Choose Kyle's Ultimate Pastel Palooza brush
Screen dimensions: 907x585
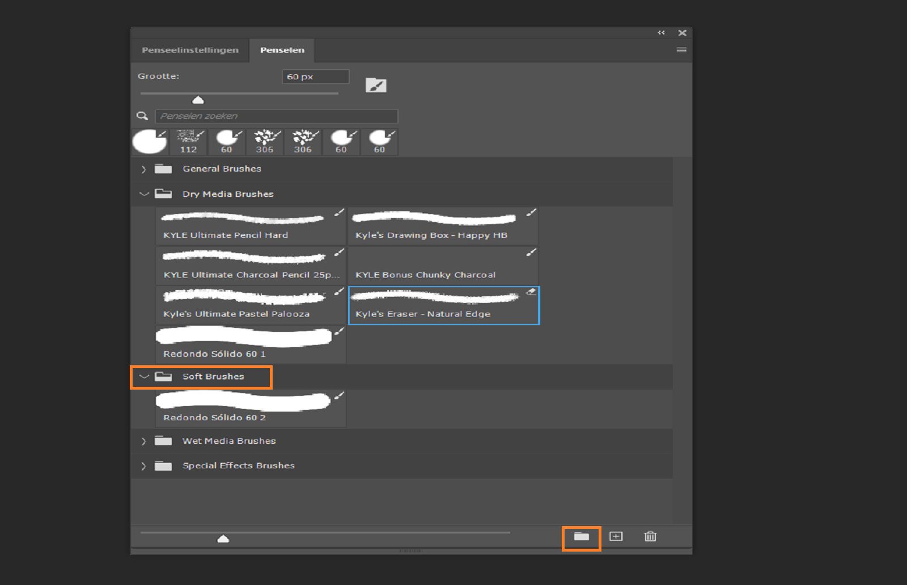click(251, 305)
